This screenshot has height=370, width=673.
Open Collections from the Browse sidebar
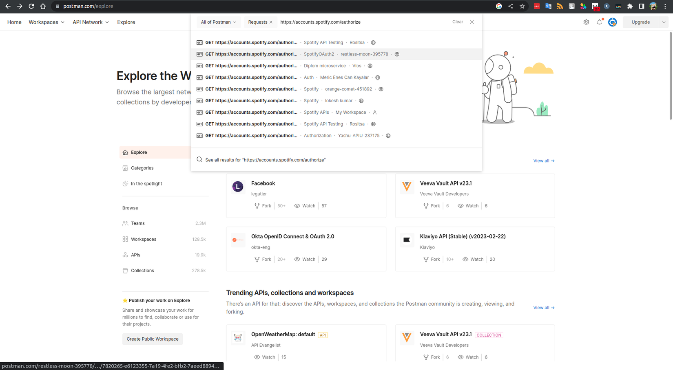point(142,270)
